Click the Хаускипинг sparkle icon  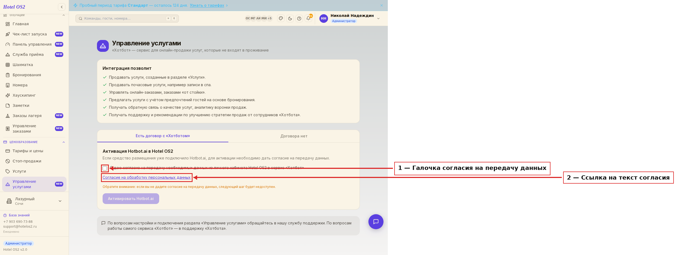[8, 95]
